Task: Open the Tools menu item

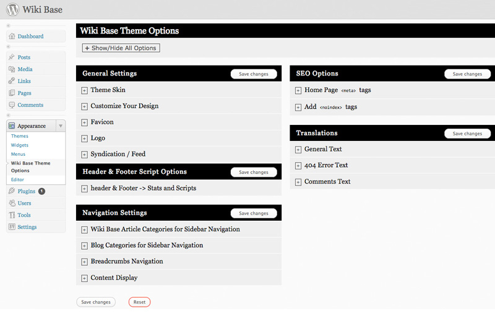Action: (x=24, y=215)
